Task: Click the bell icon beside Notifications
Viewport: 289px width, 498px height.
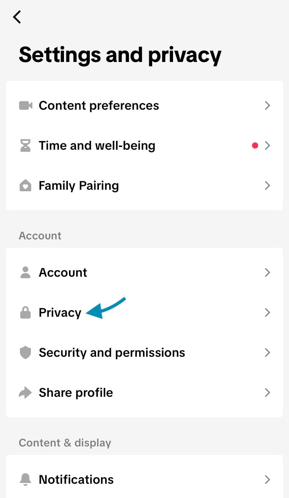Action: point(25,480)
